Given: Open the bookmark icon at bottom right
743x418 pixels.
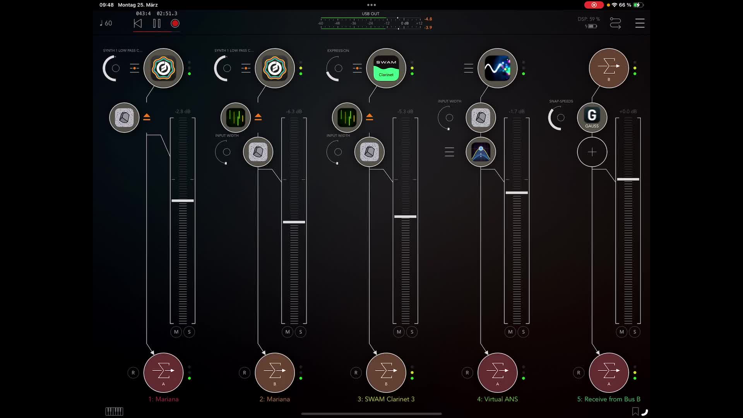Looking at the screenshot, I should click(635, 411).
